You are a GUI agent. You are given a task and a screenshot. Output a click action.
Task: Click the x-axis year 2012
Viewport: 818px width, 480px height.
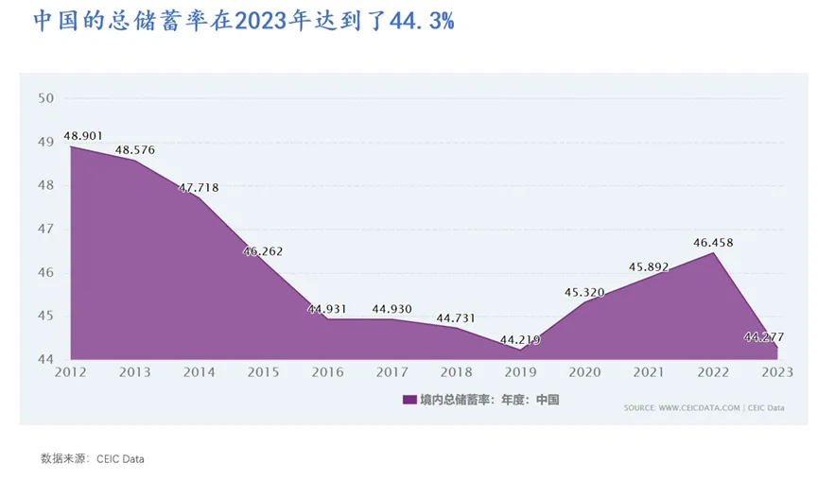(x=70, y=372)
